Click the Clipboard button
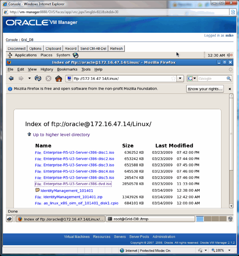The width and height of the screenshot is (239, 256). [53, 49]
